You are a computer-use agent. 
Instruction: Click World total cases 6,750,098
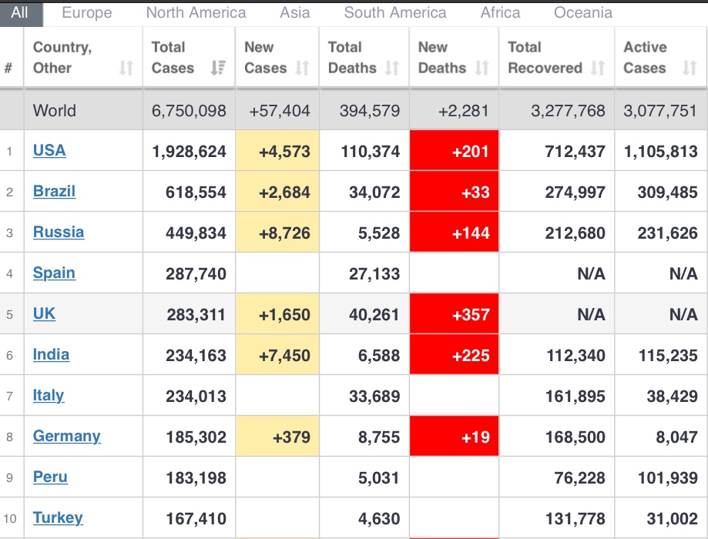[x=189, y=111]
